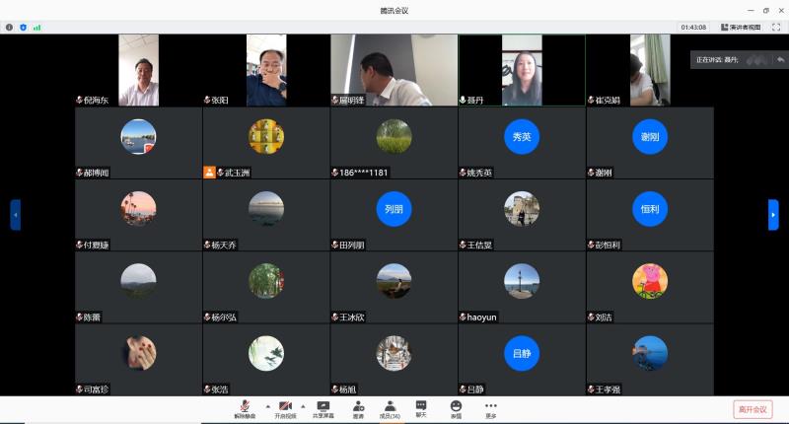
Task: Go to previous page of participants
Action: tap(15, 214)
